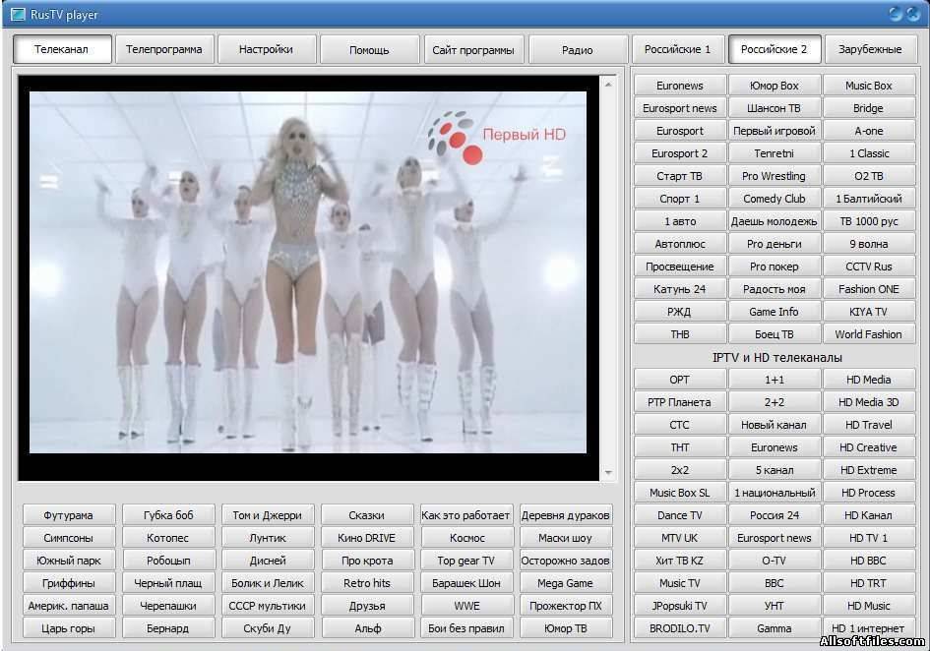Play the Юмор ТВ channel
This screenshot has height=651, width=930.
[565, 627]
